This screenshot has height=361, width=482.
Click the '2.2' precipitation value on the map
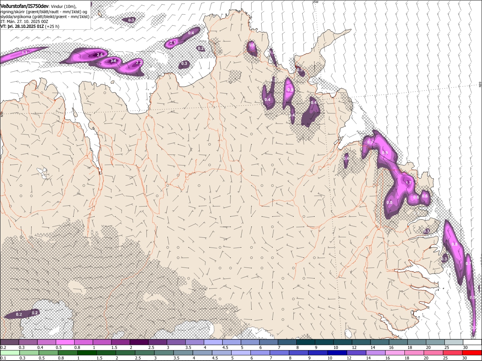coord(139,63)
